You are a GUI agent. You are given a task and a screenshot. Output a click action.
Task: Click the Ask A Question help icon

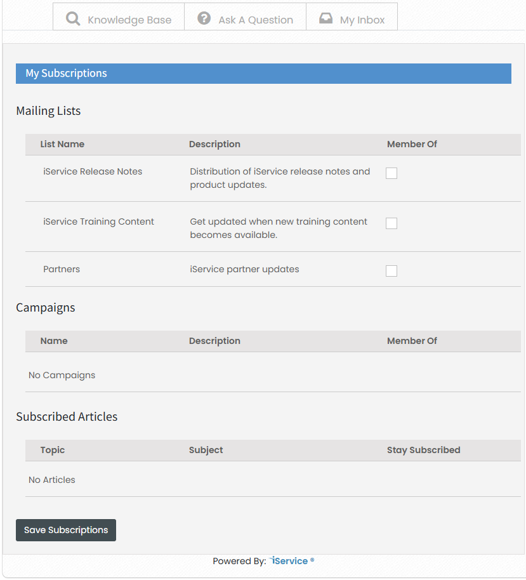coord(204,18)
